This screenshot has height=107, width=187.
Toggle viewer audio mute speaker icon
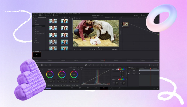click(x=80, y=49)
